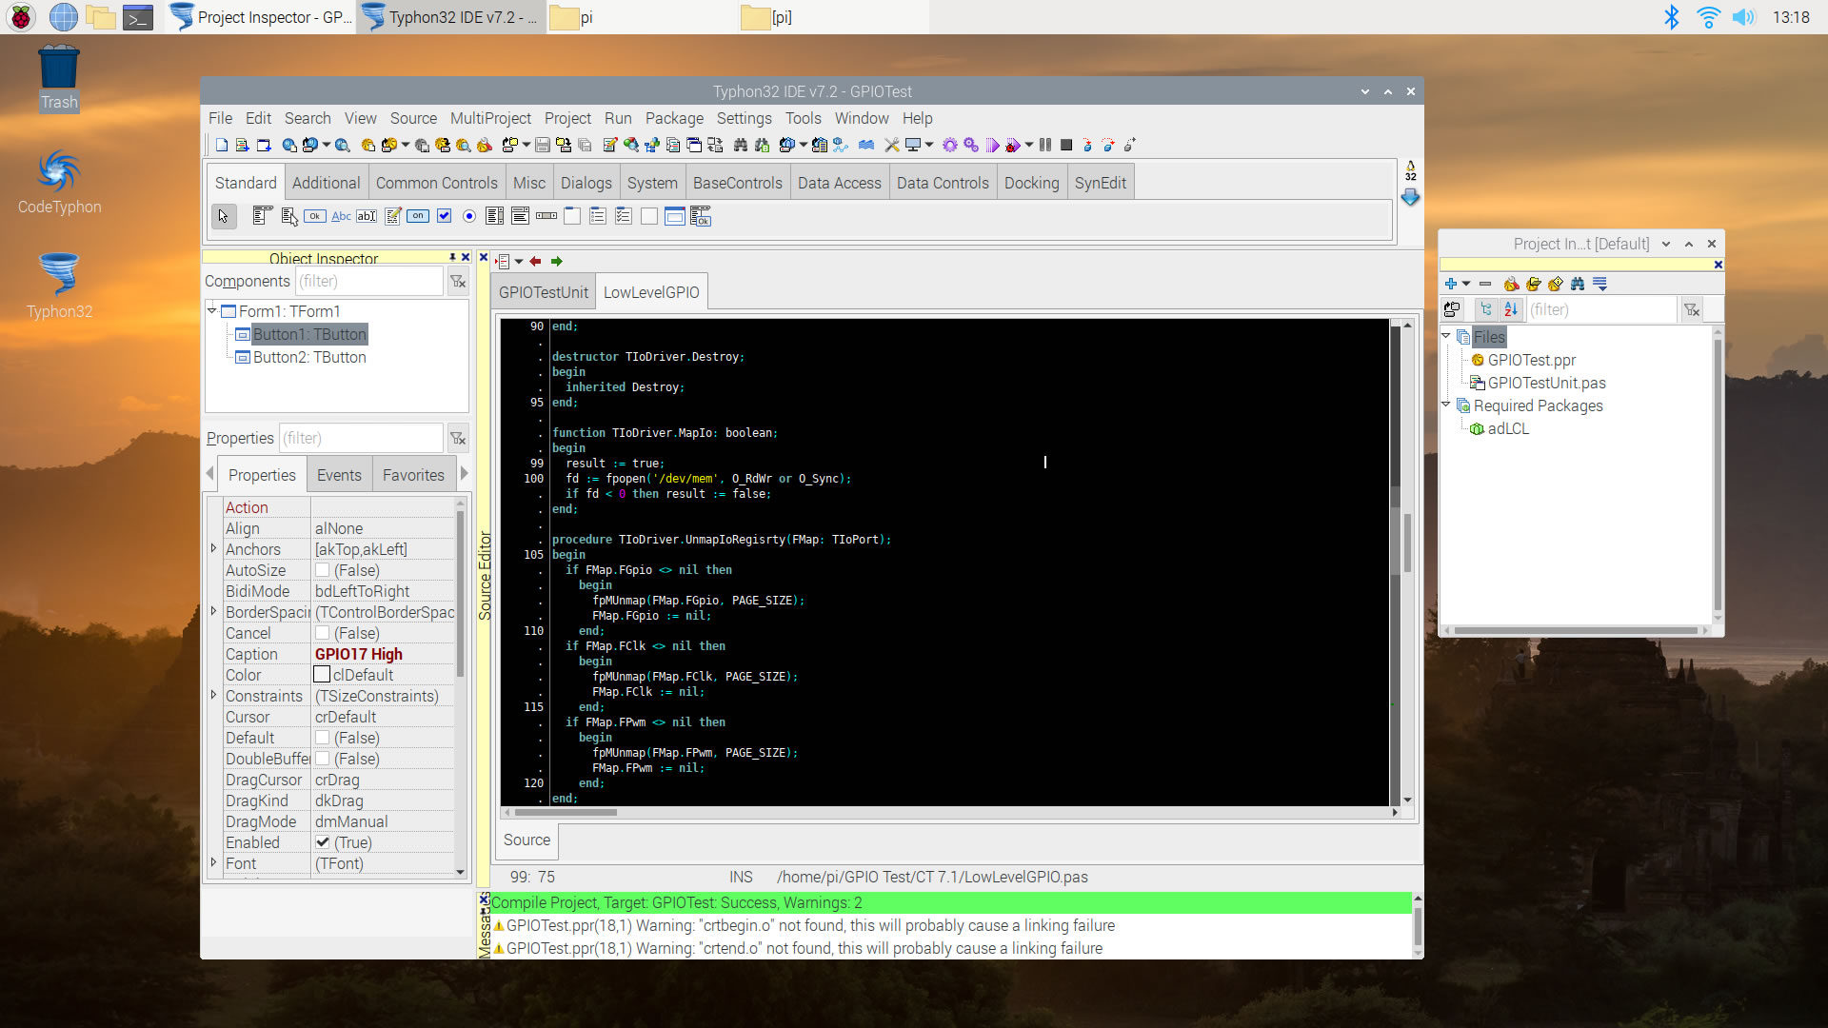
Task: Pick the TListBox component icon
Action: [494, 216]
